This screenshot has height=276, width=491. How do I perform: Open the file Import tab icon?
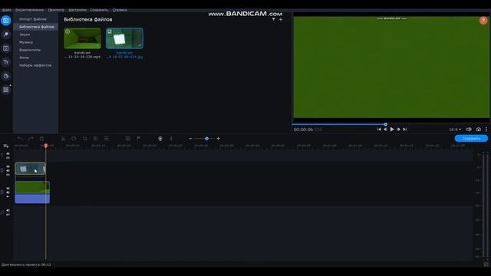tap(5, 21)
